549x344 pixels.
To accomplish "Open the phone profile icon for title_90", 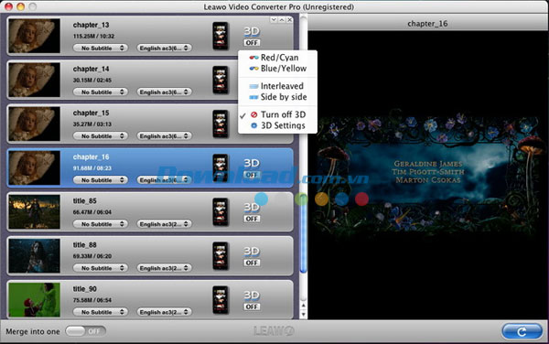I will pos(221,300).
